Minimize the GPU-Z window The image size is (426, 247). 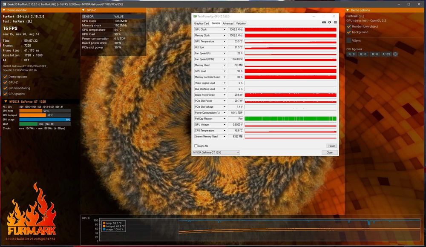point(314,16)
